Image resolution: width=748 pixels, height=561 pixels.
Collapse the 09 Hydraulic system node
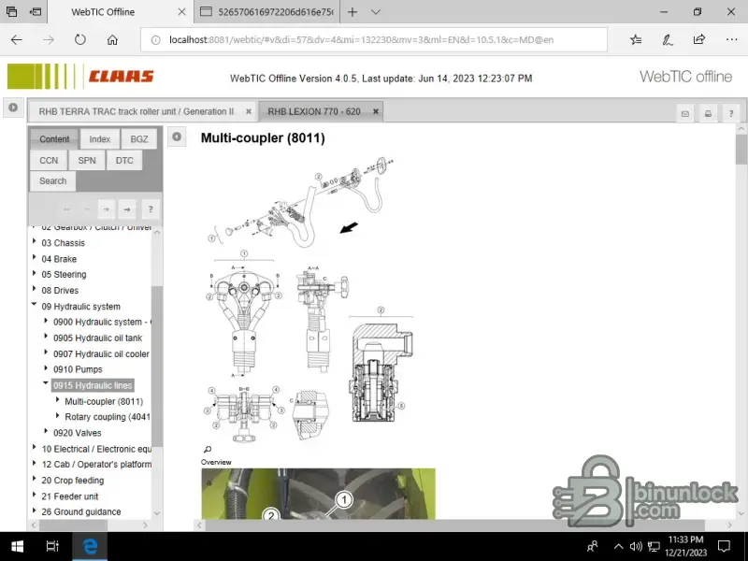click(x=35, y=305)
